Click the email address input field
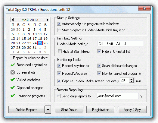158x123 pixels. tap(117, 96)
